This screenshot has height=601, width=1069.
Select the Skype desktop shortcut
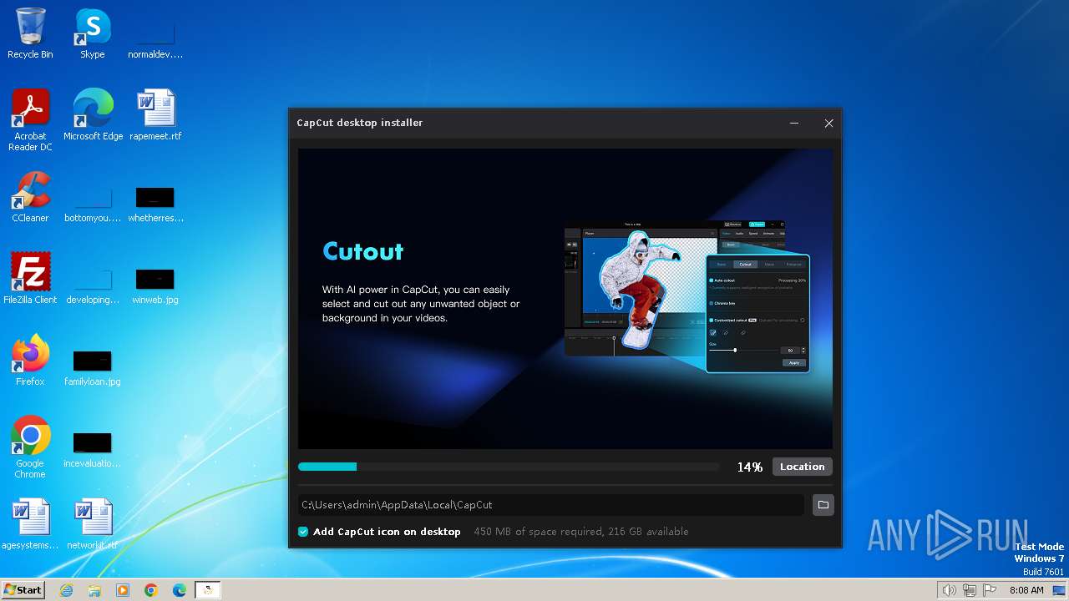[x=92, y=33]
